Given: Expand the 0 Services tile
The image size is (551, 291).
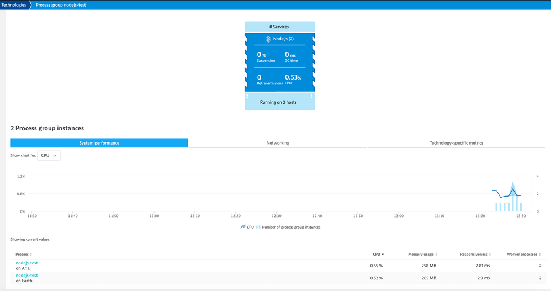Looking at the screenshot, I should pos(279,27).
